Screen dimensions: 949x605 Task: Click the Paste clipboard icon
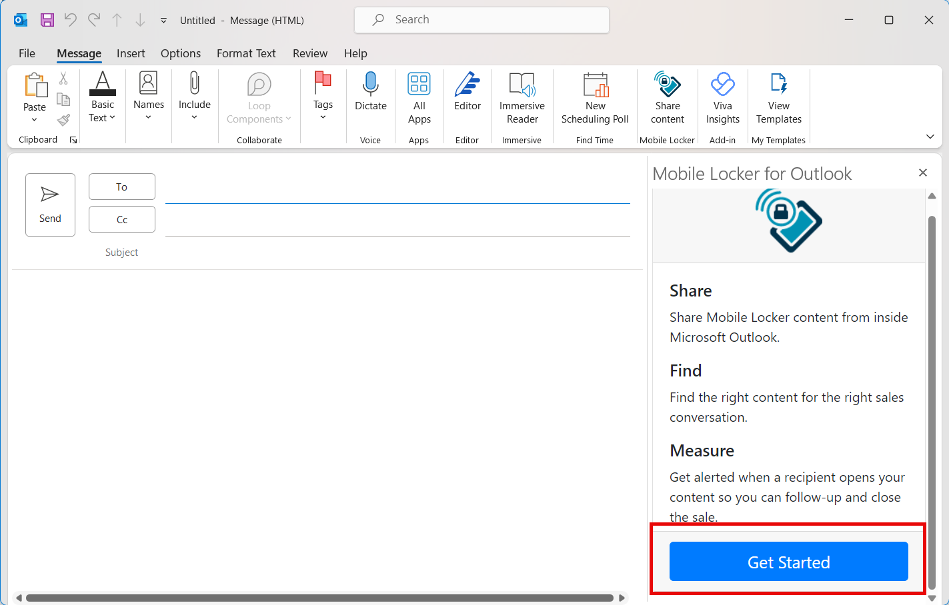coord(35,87)
